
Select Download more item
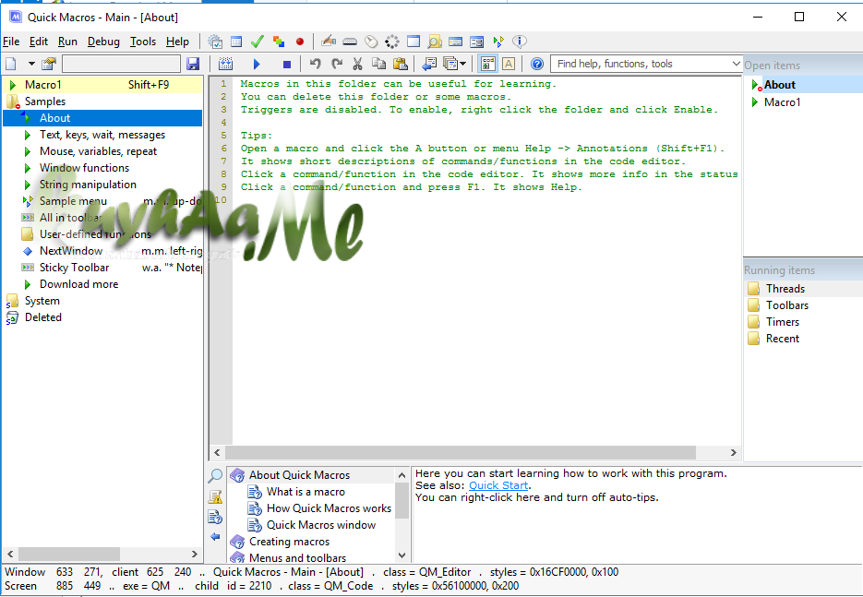78,284
